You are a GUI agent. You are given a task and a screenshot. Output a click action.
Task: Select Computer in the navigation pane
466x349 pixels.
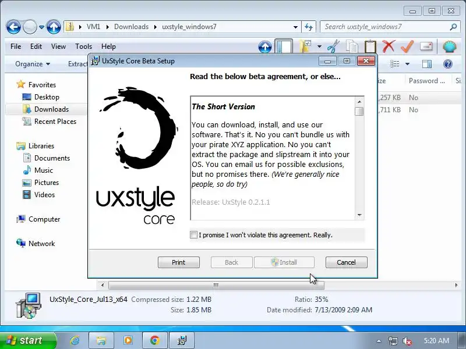tap(44, 219)
